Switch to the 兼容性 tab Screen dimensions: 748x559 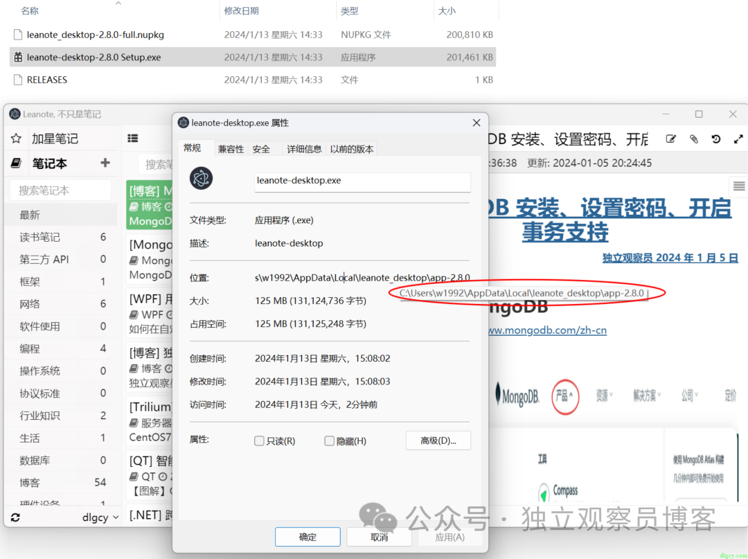click(x=231, y=150)
